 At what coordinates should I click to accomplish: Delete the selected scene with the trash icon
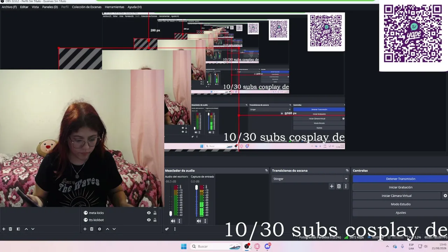click(10, 229)
